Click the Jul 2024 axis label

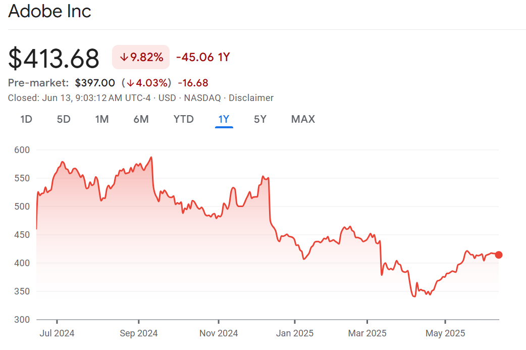tap(57, 333)
